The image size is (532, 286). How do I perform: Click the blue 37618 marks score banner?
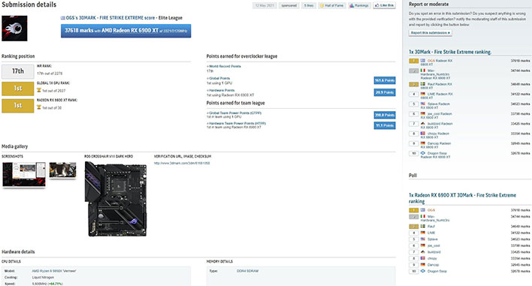coord(126,31)
